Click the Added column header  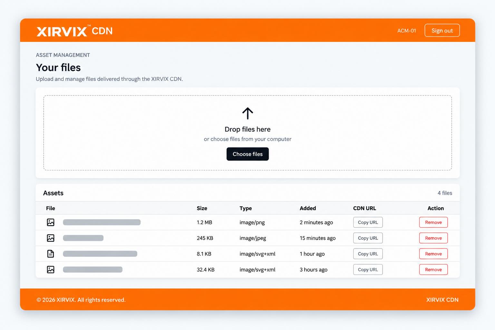click(x=308, y=208)
